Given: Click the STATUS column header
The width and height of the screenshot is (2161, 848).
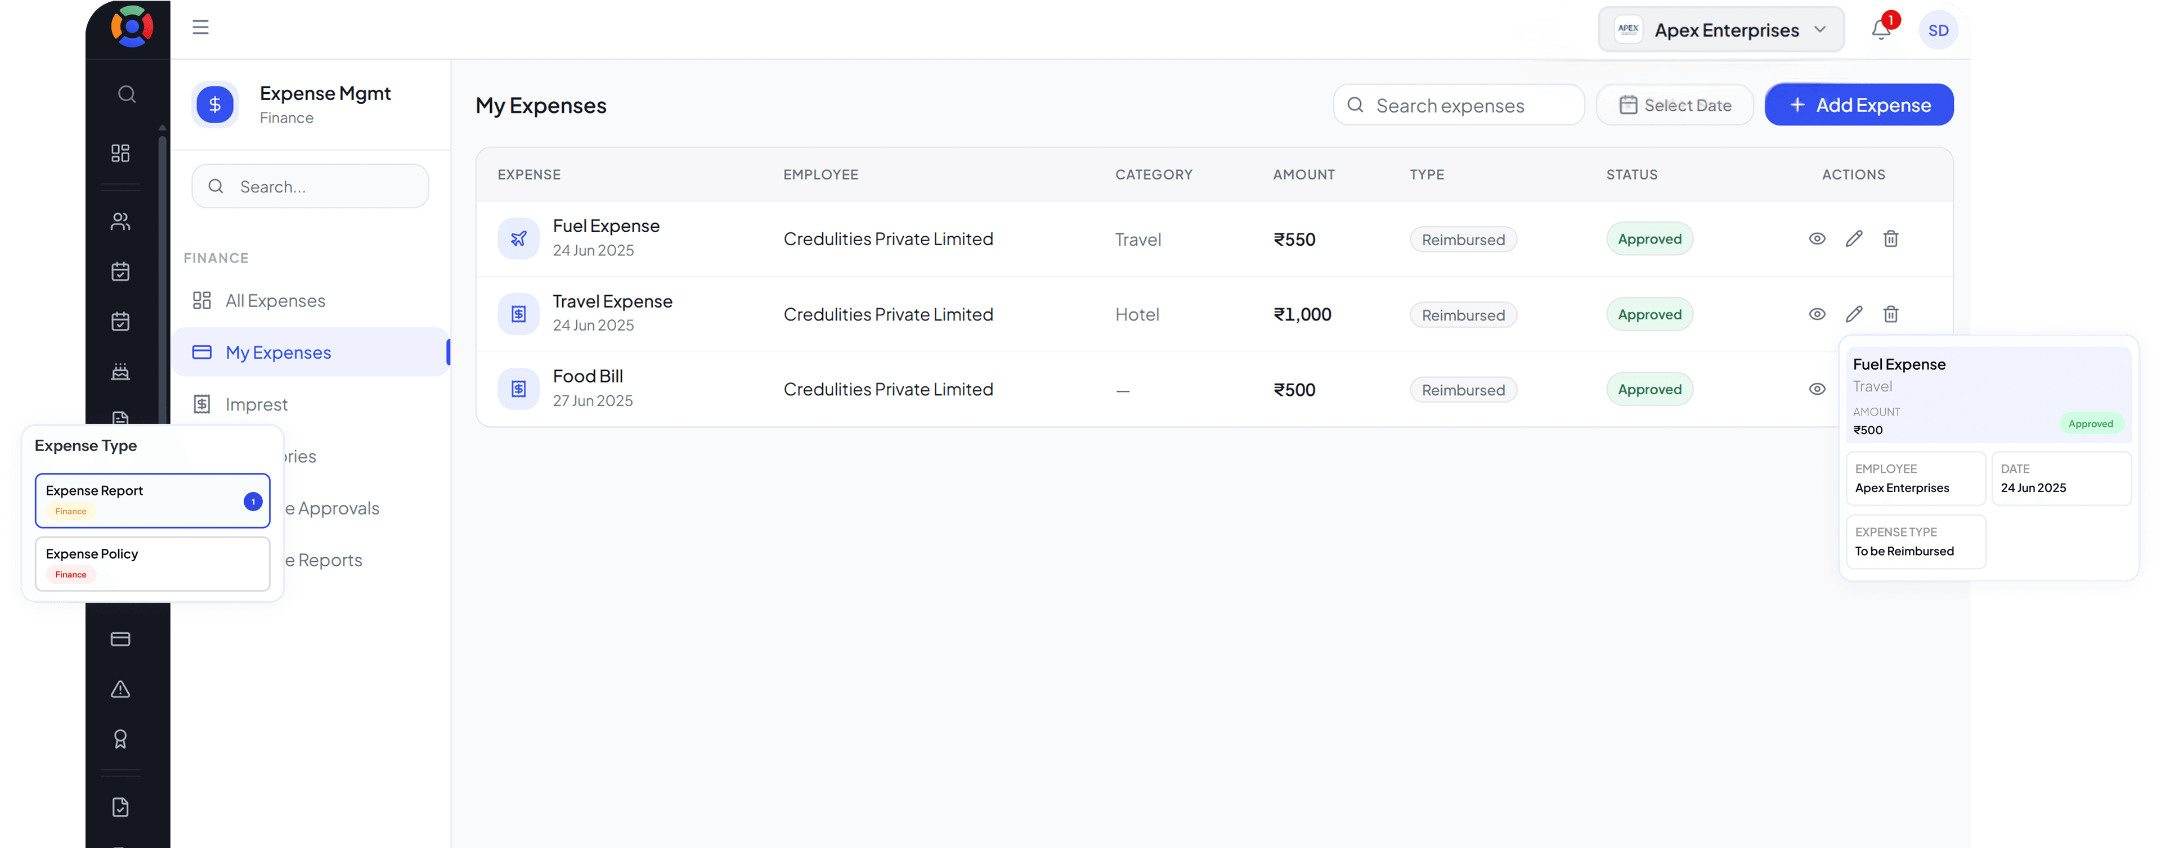Looking at the screenshot, I should (1631, 175).
